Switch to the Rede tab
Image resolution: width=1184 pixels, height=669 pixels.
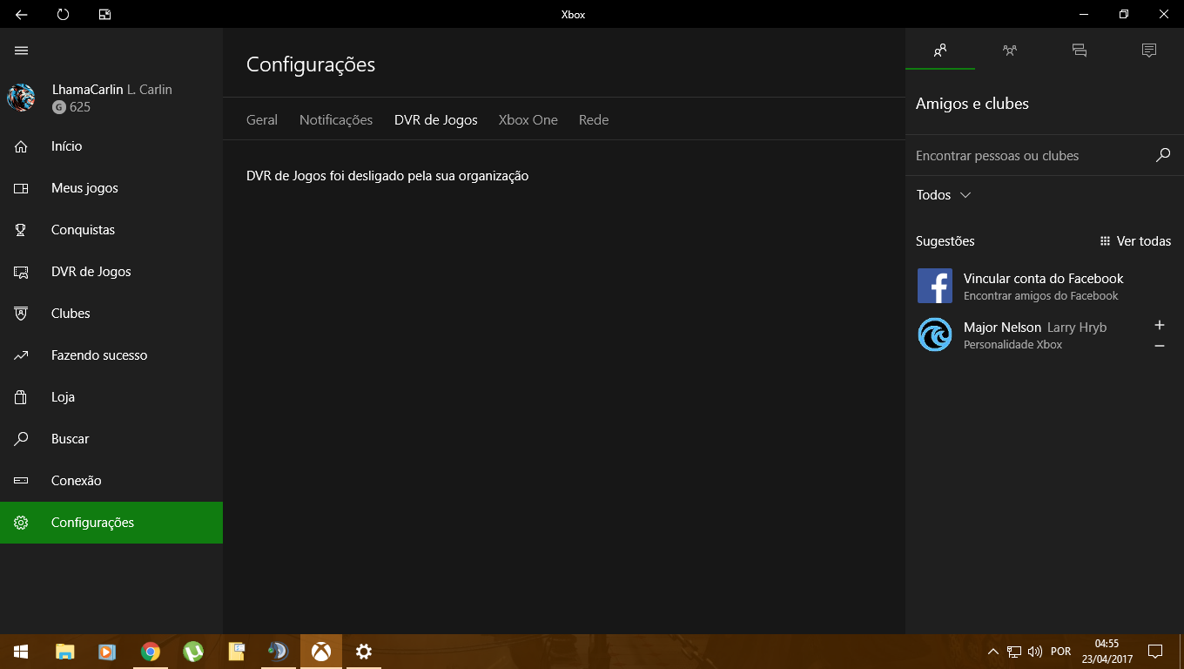(594, 120)
